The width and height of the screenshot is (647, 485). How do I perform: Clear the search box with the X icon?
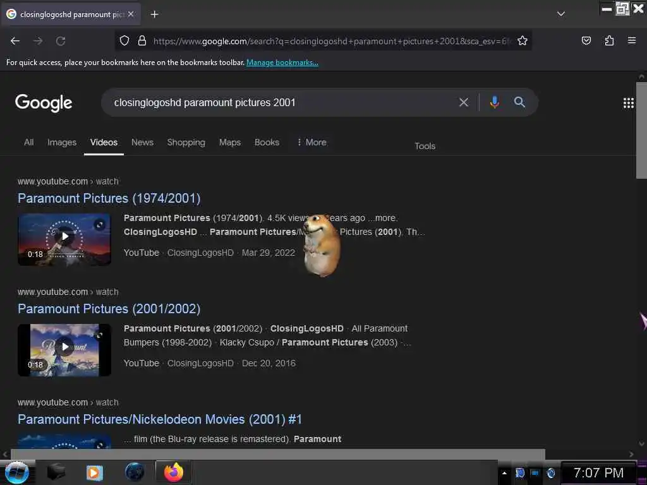point(464,102)
